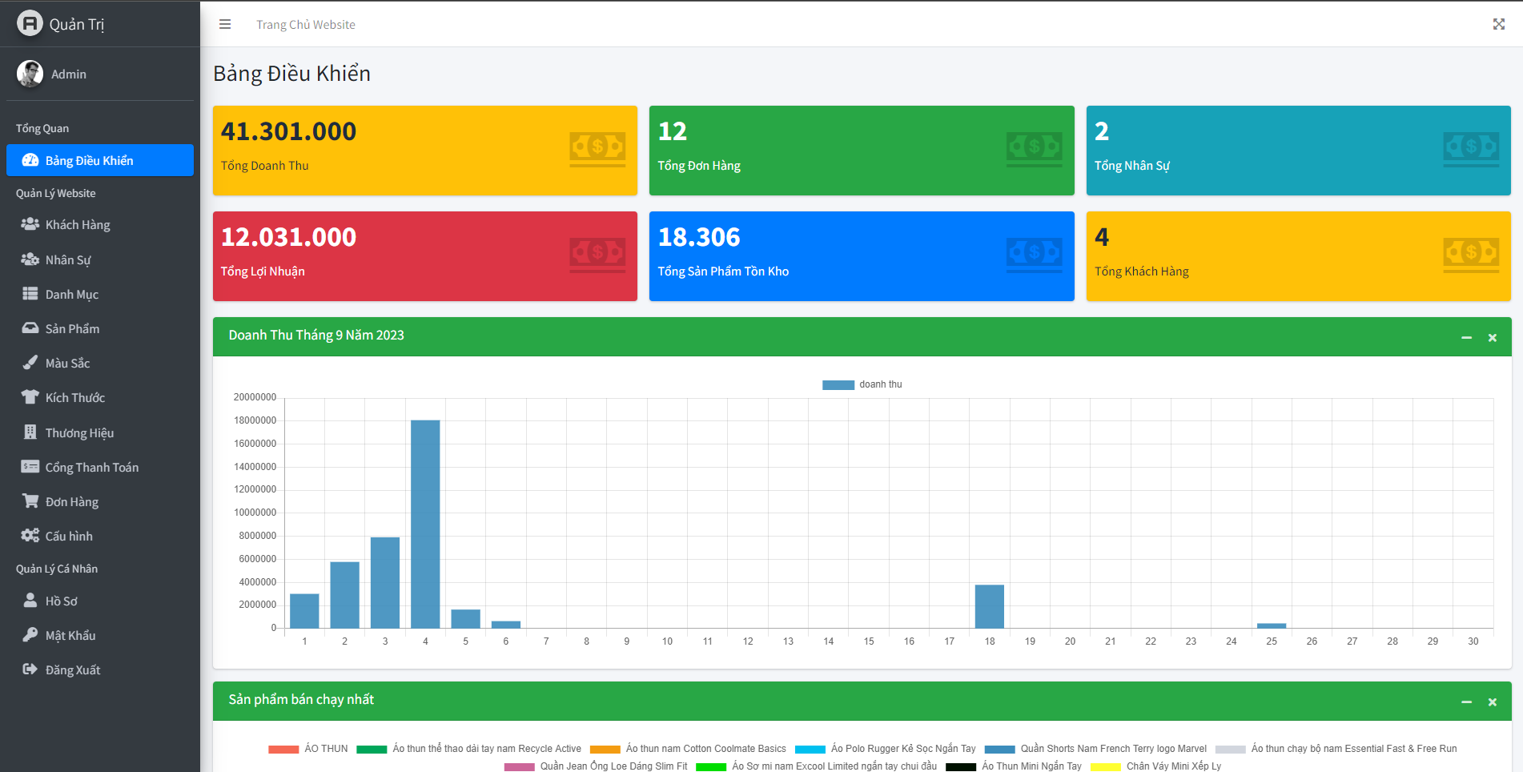Click the Quản Trị logo icon
1523x772 pixels.
pyautogui.click(x=30, y=23)
